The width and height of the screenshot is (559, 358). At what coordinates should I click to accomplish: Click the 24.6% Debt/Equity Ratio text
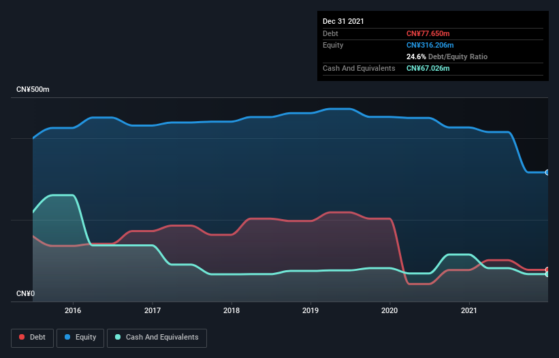(447, 56)
